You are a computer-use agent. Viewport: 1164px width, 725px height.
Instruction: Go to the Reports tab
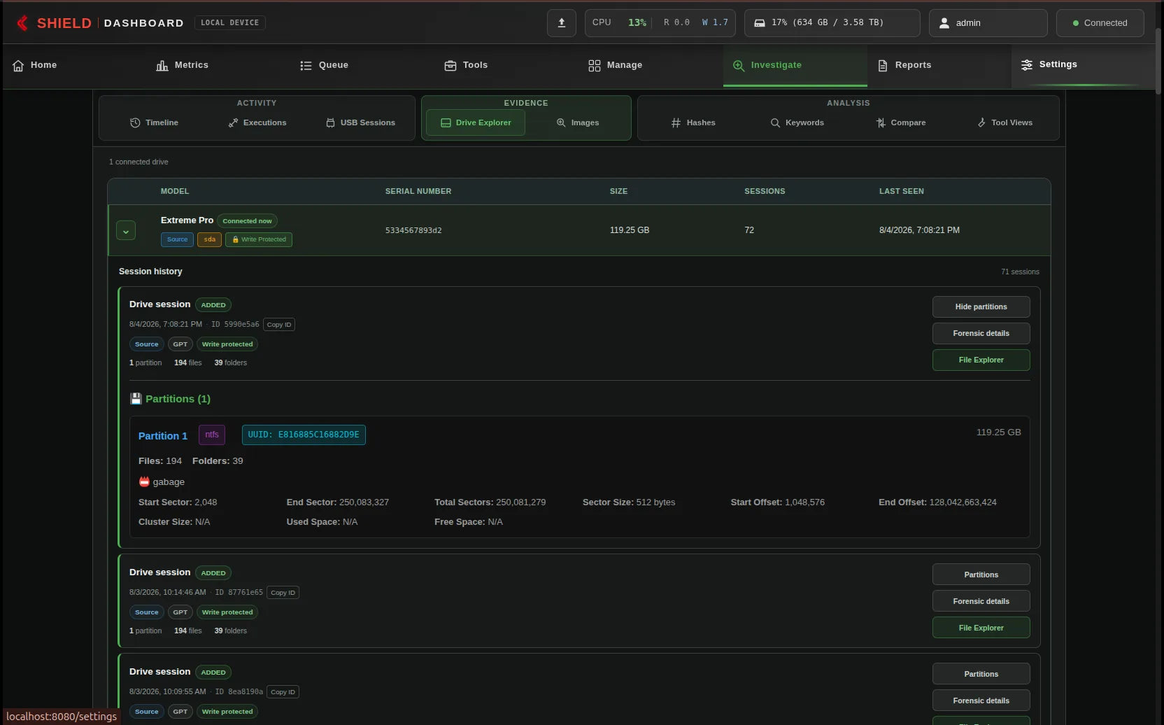[939, 65]
